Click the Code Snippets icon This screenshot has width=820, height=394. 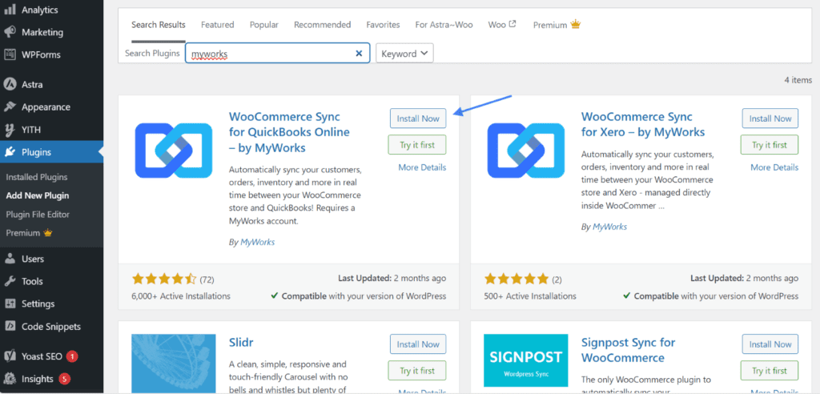10,327
